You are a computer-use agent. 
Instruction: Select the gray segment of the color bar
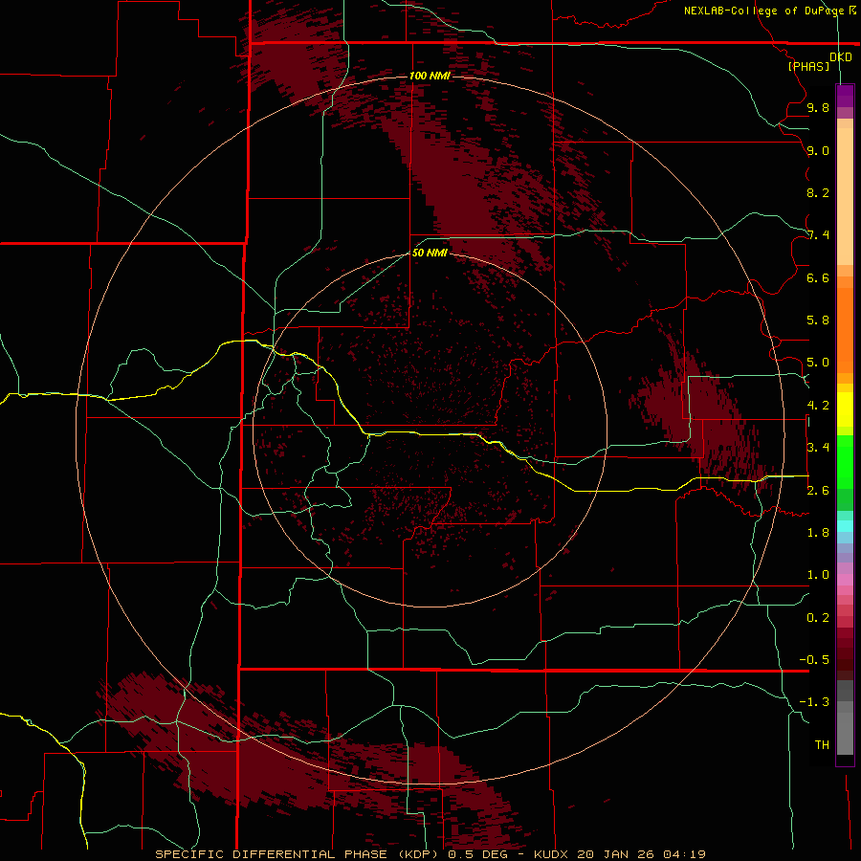tap(845, 717)
